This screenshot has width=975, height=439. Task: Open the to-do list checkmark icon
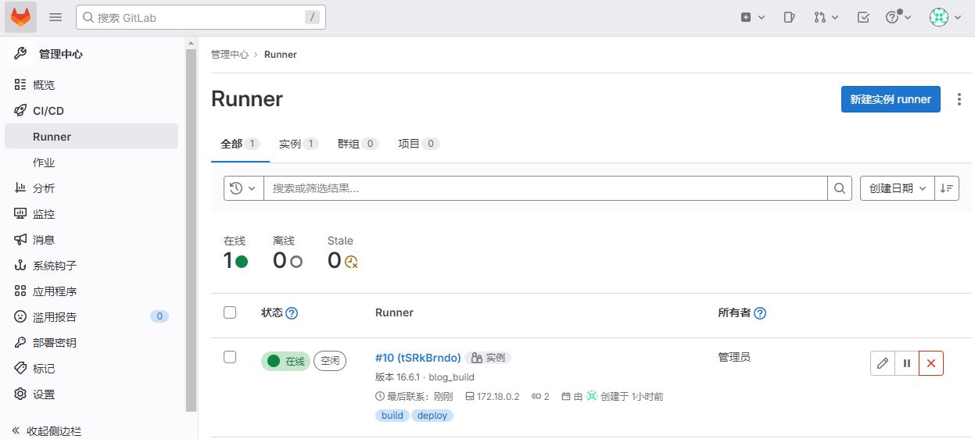[x=863, y=17]
